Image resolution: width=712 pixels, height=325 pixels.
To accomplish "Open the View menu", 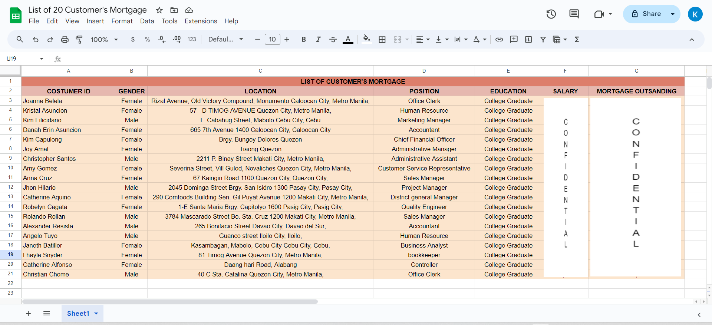I will (72, 21).
